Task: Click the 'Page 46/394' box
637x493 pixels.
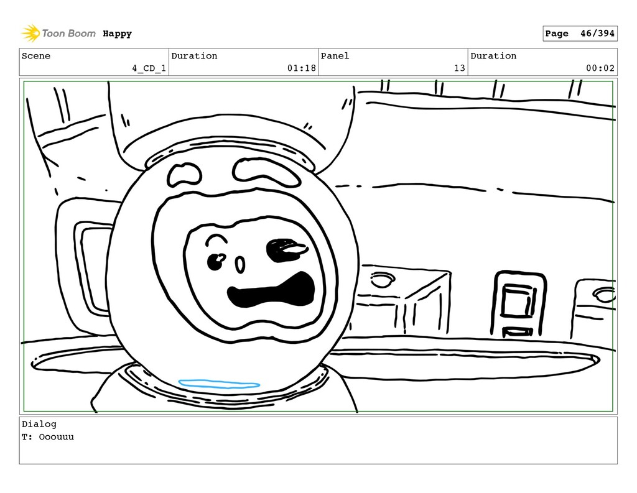Action: [x=580, y=34]
